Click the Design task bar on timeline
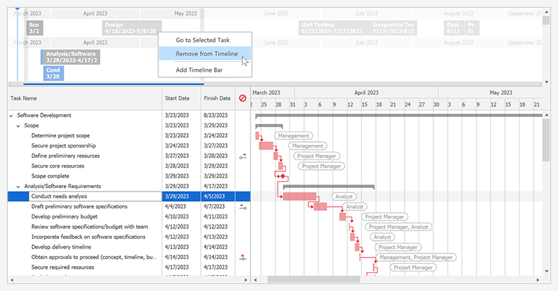This screenshot has width=558, height=291. point(131,27)
